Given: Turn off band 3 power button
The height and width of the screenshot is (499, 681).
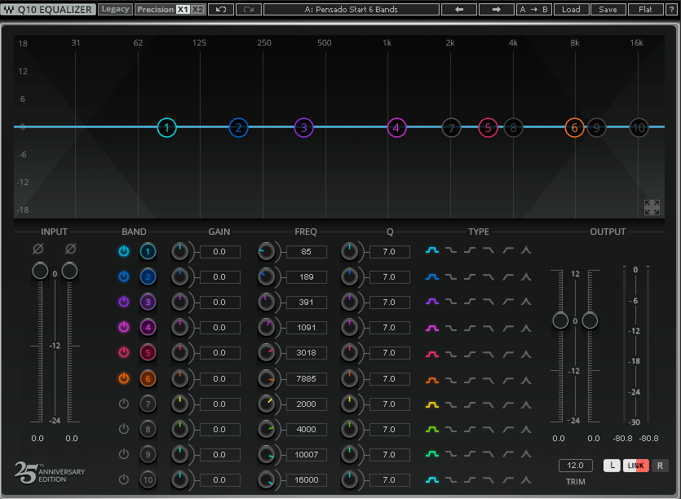Looking at the screenshot, I should [124, 302].
